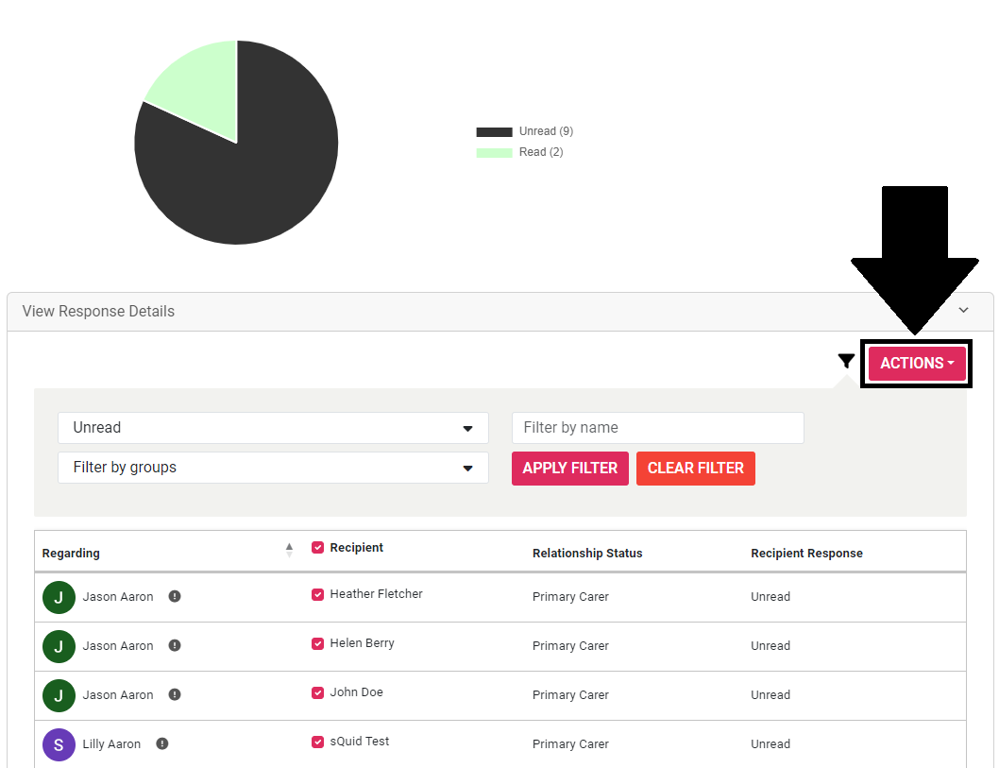This screenshot has height=768, width=999.
Task: Click the Regarding column sort arrows
Action: 289,550
